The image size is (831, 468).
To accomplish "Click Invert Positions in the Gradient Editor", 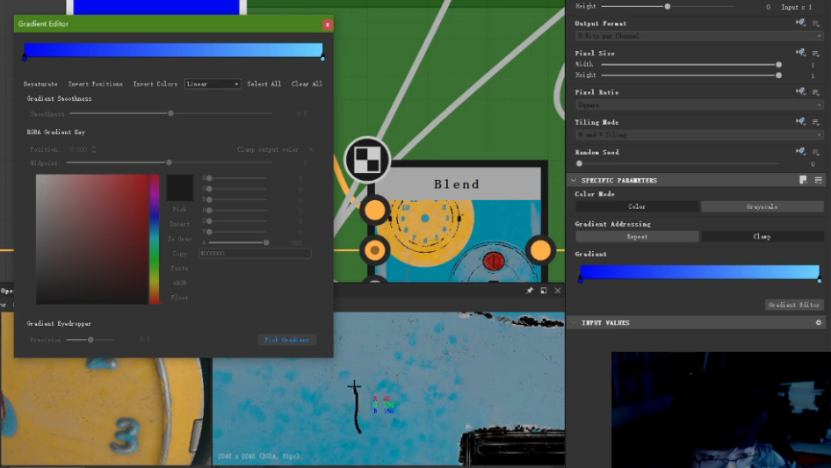I will pyautogui.click(x=96, y=84).
